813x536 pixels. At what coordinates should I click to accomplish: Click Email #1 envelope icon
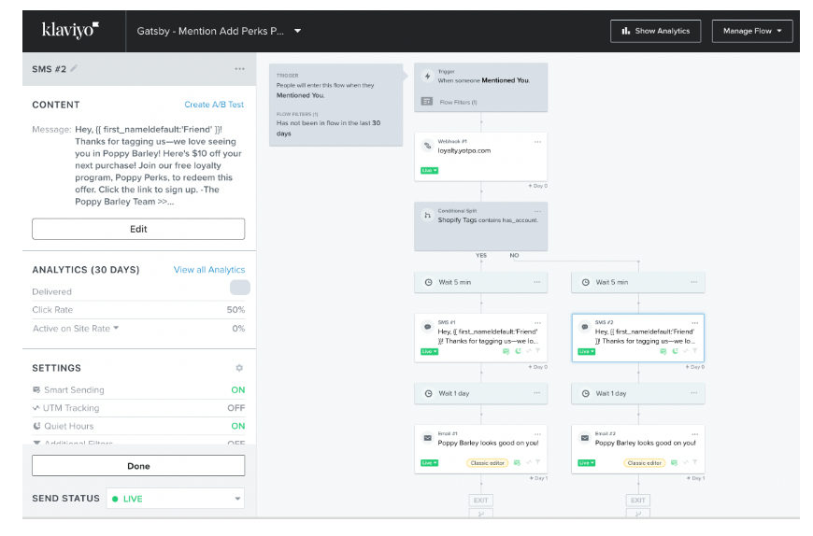[427, 438]
